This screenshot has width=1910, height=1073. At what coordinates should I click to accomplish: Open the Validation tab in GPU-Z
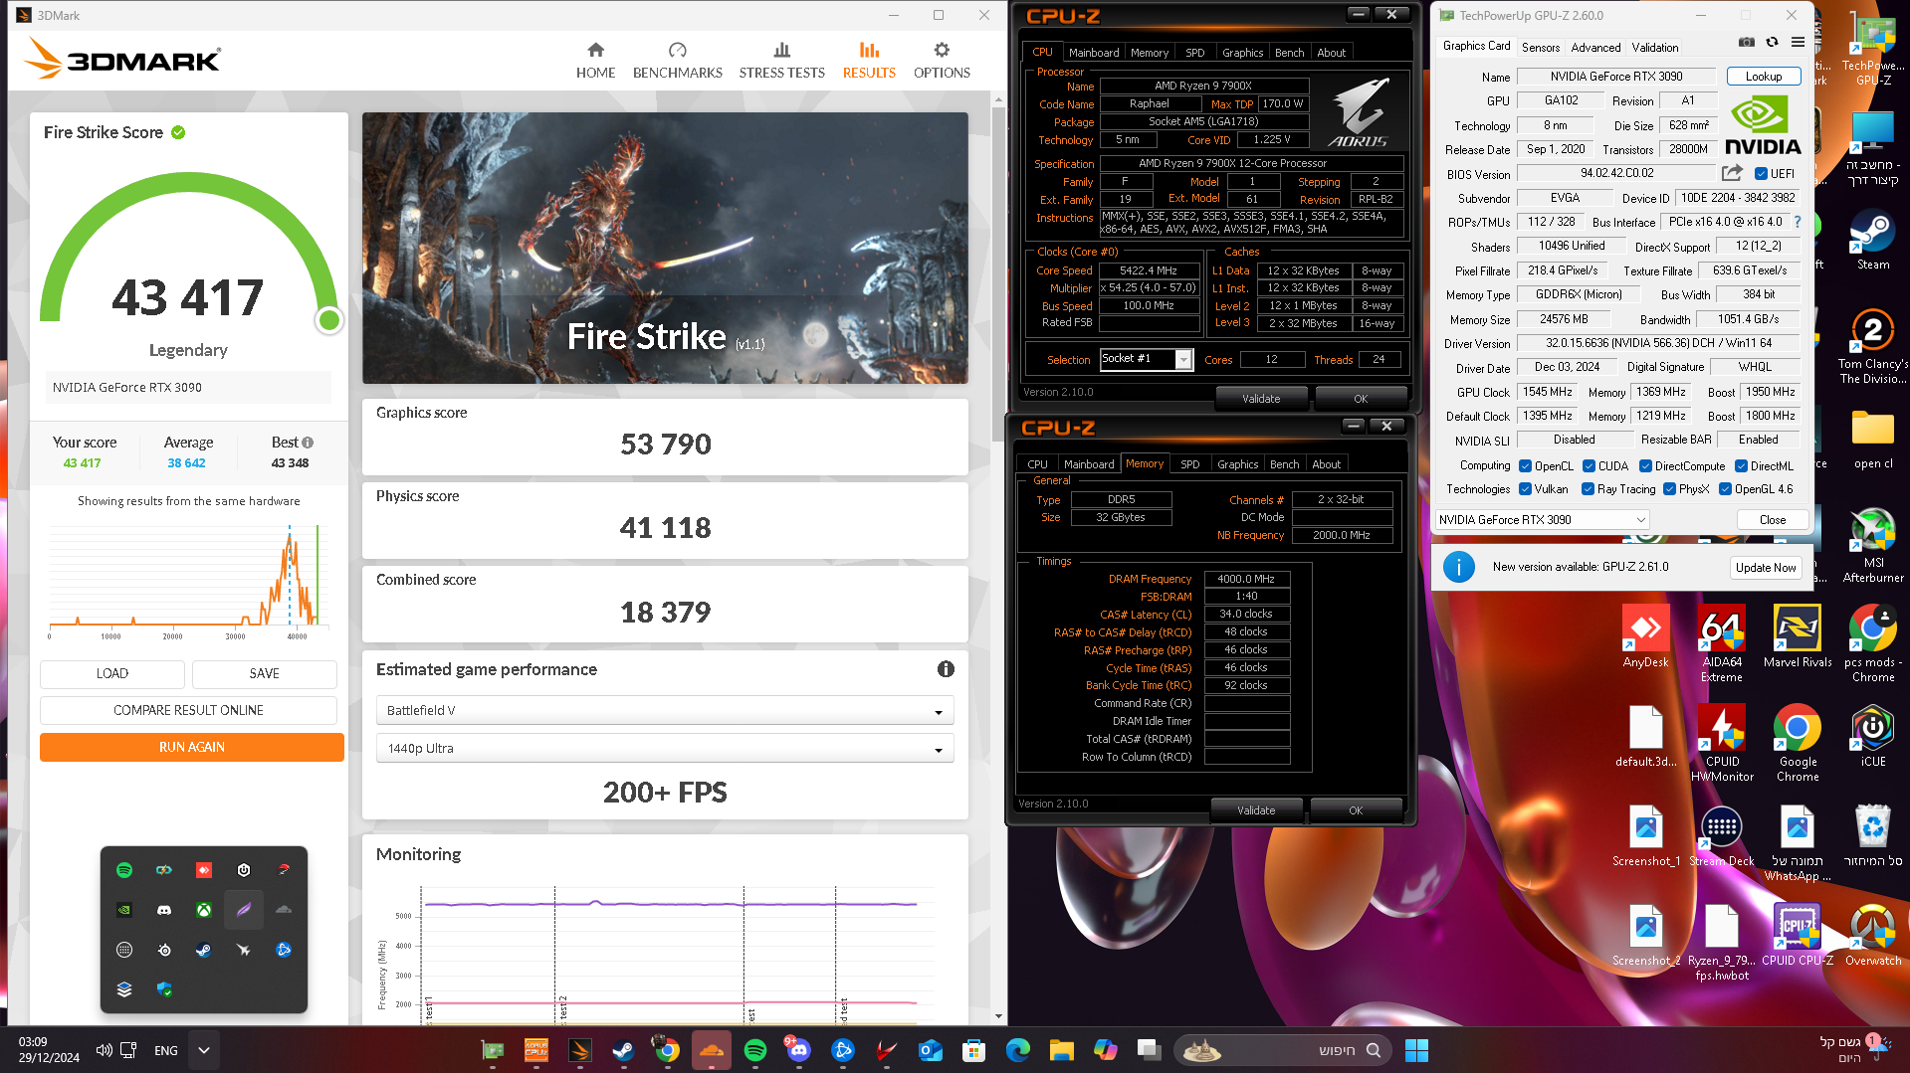pos(1655,47)
